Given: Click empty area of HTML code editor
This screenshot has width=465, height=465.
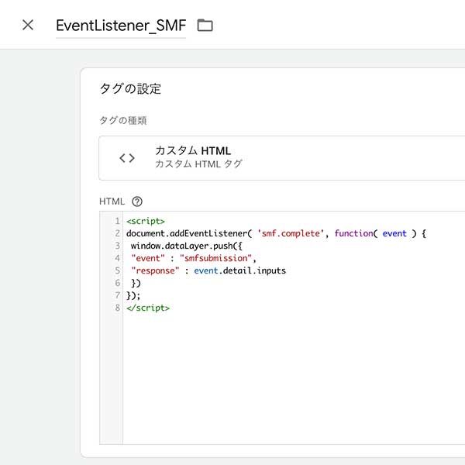Looking at the screenshot, I should pyautogui.click(x=294, y=380).
